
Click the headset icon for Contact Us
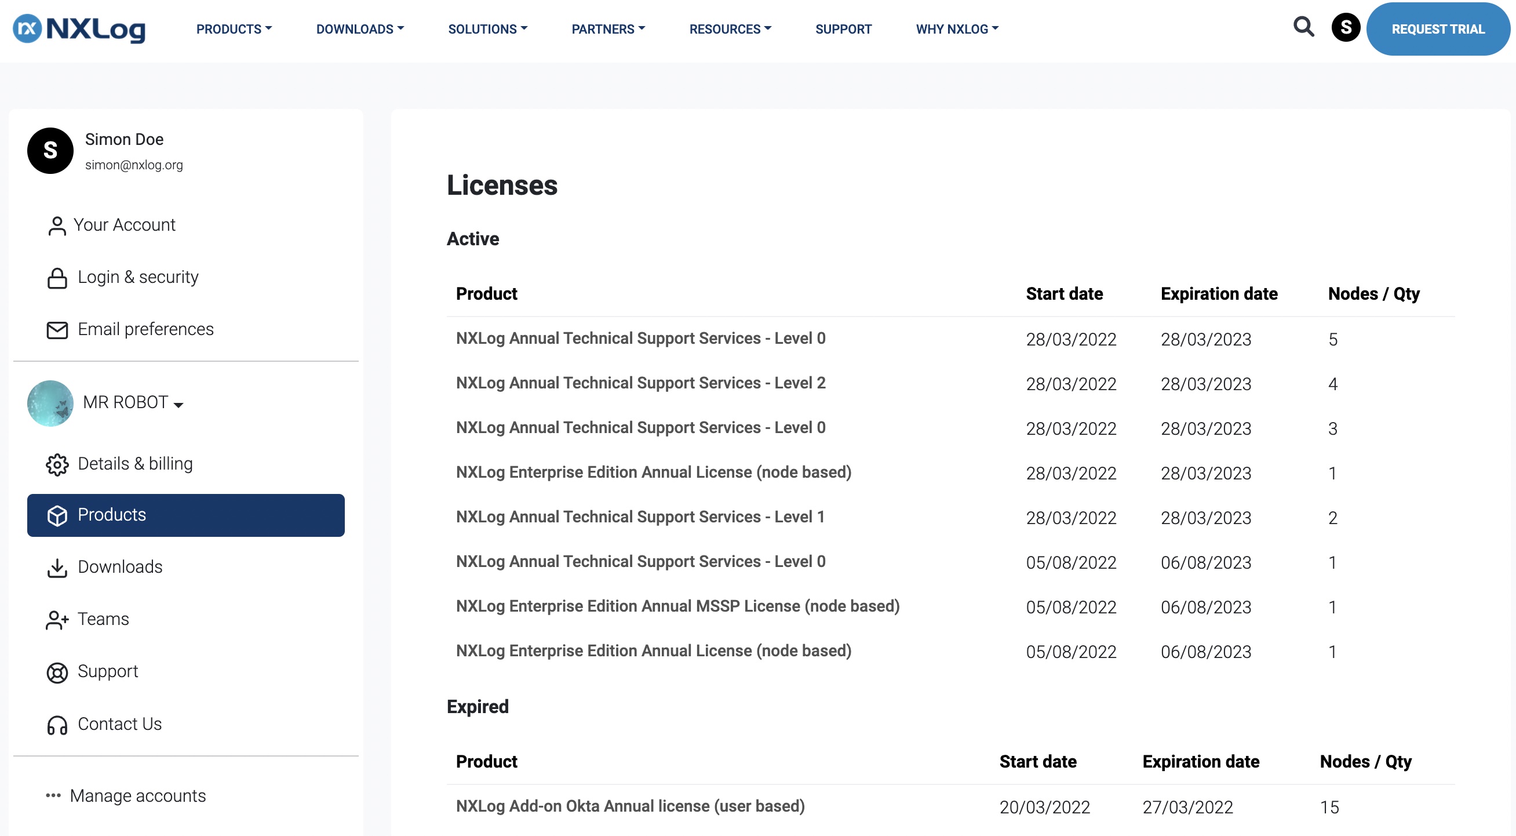click(x=57, y=725)
